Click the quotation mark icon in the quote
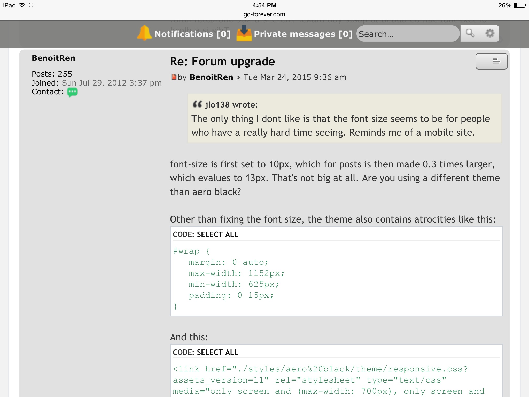 [x=197, y=104]
